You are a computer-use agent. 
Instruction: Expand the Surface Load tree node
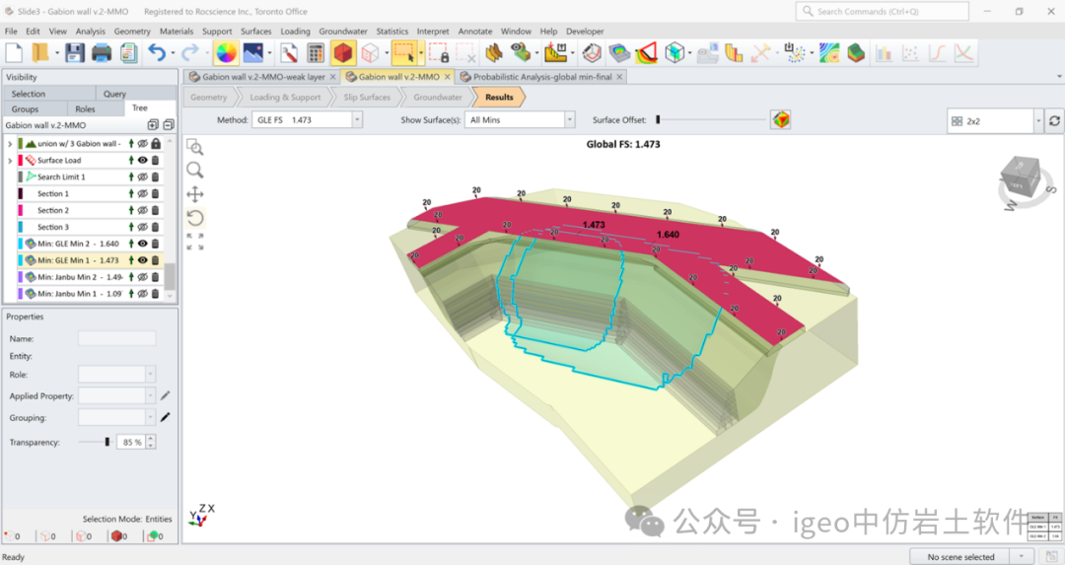[10, 160]
